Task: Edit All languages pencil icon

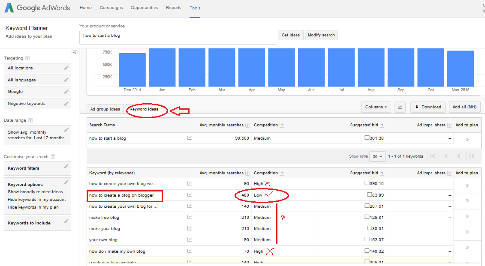Action: tap(66, 80)
